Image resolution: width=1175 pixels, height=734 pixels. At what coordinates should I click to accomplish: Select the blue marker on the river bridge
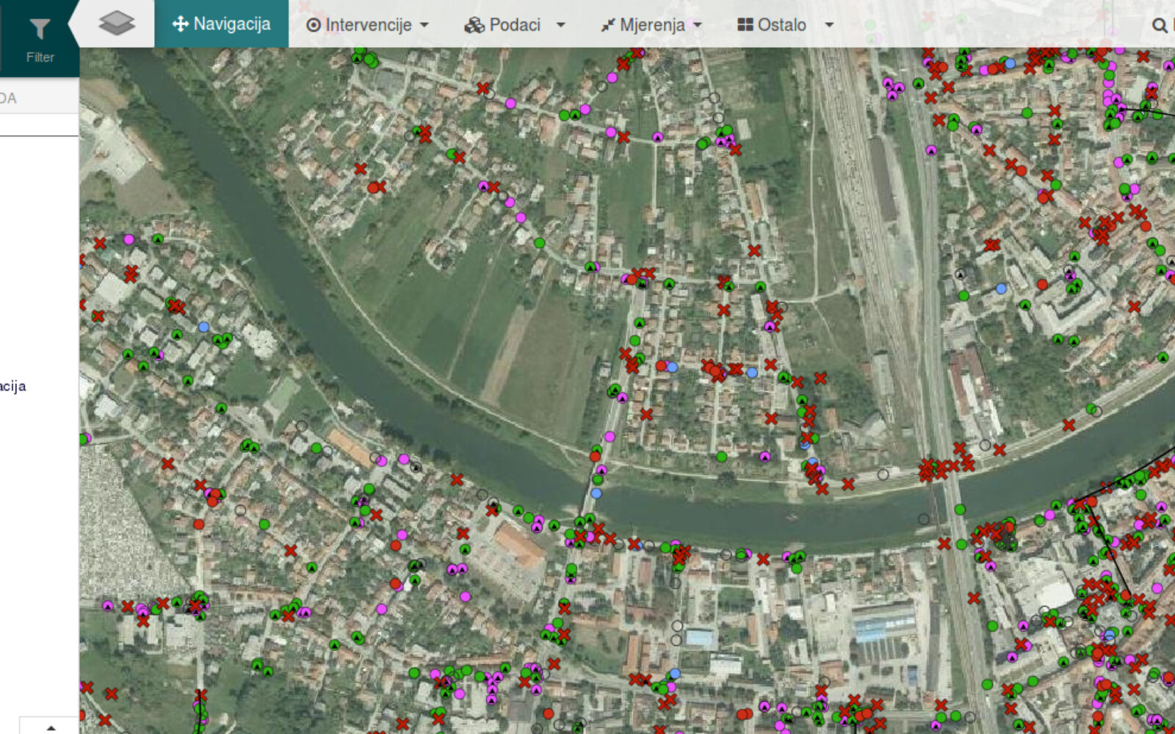coord(596,493)
